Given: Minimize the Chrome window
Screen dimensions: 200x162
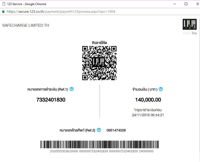Looking at the screenshot, I should pyautogui.click(x=175, y=4).
